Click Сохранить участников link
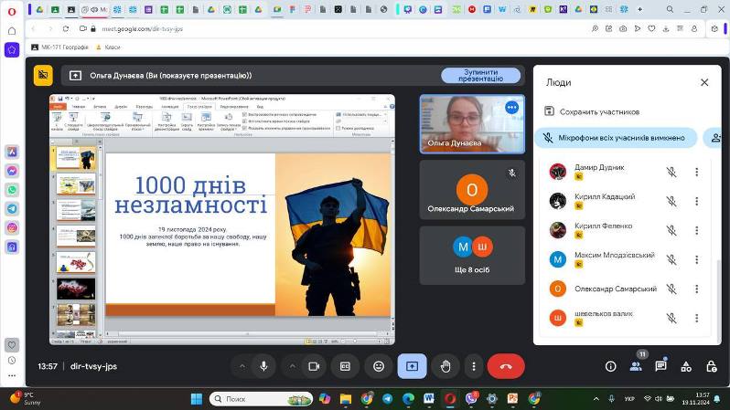730x410 pixels. point(592,111)
